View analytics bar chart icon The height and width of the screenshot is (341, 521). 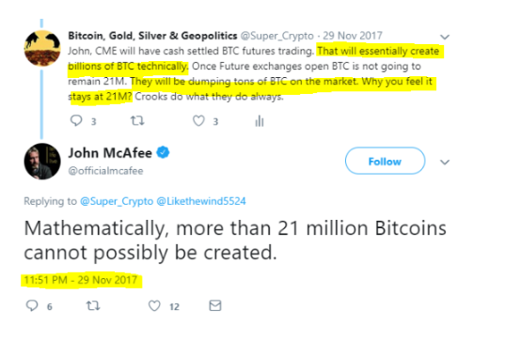pyautogui.click(x=260, y=121)
